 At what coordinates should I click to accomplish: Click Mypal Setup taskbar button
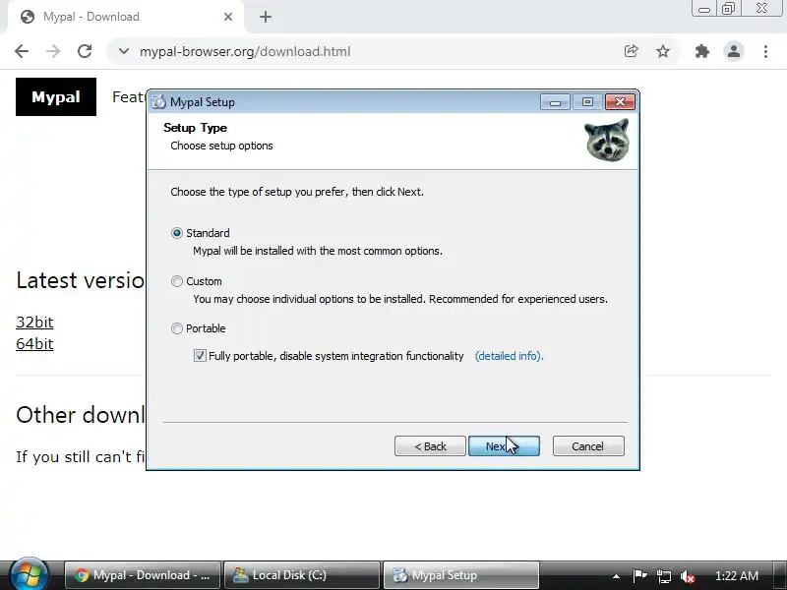click(460, 575)
